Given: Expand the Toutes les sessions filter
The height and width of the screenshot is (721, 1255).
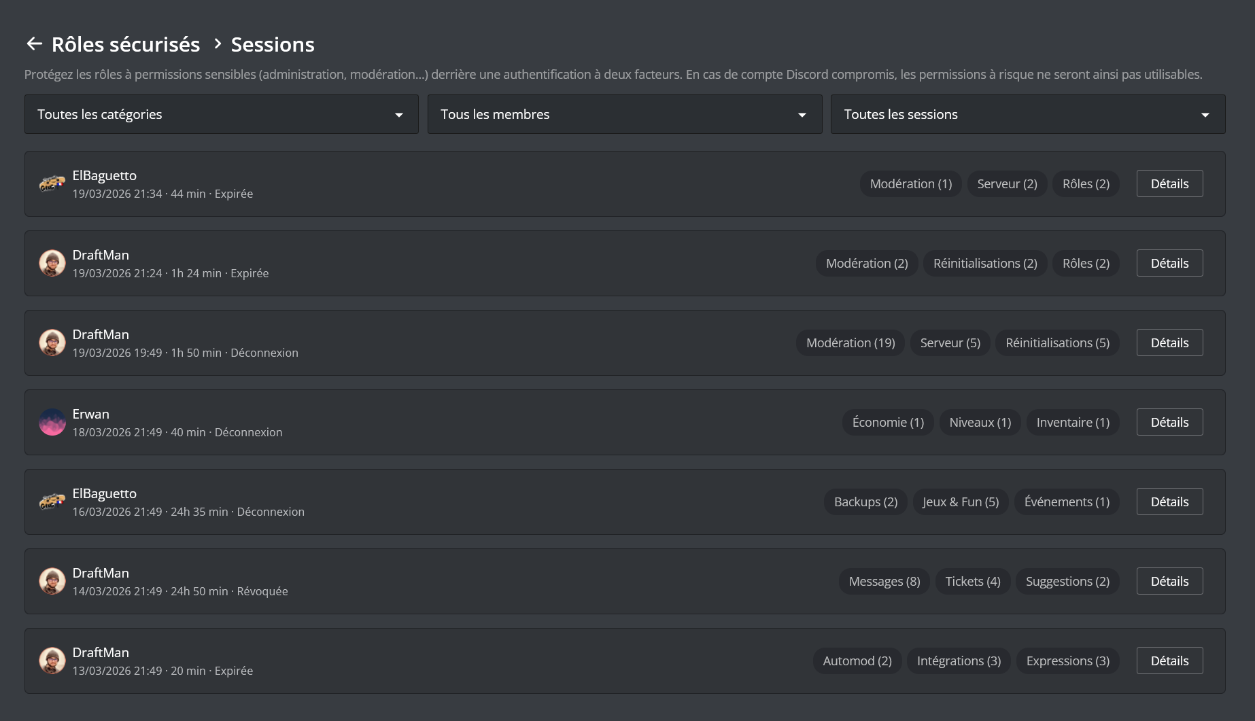Looking at the screenshot, I should 1027,114.
